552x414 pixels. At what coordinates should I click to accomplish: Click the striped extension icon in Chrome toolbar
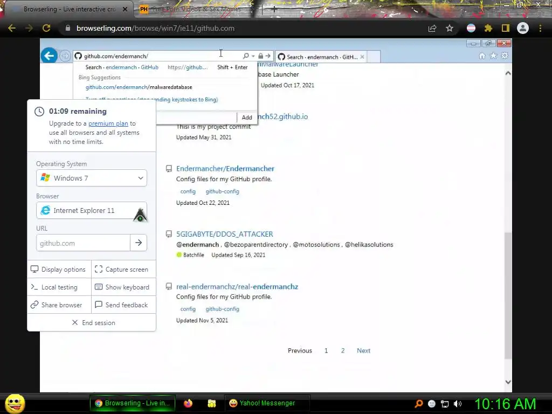[471, 28]
